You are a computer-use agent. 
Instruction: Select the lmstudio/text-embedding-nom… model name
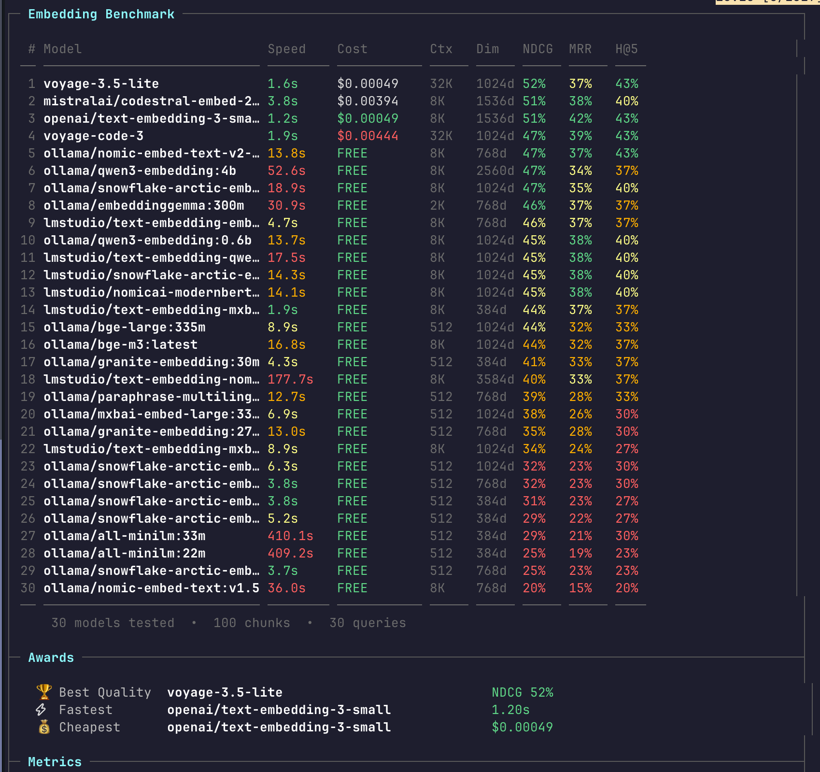pos(152,379)
